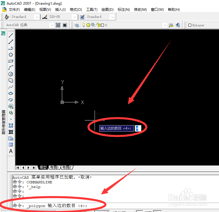Viewport: 219px width, 212px height.
Task: Toggle layer 0 lock icon
Action: tap(98, 25)
